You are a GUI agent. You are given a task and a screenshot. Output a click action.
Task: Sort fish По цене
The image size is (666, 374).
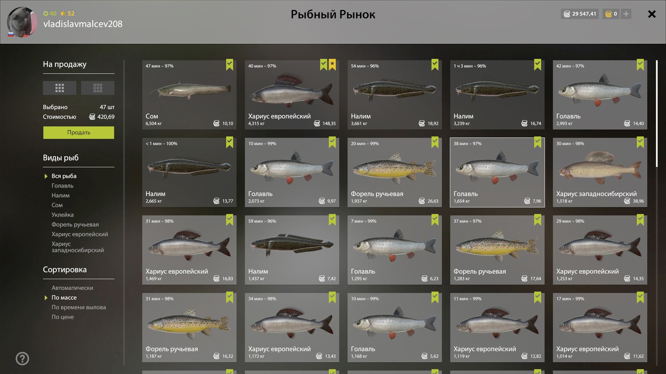coord(62,317)
